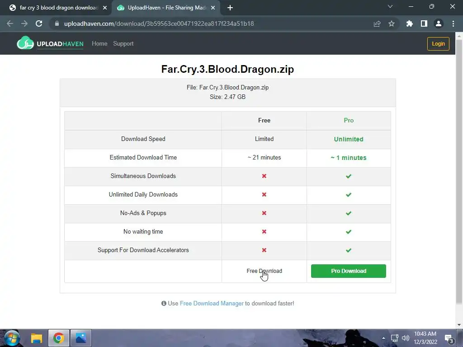Bookmark this page with star icon
Screen dimensions: 463x347
tap(392, 23)
